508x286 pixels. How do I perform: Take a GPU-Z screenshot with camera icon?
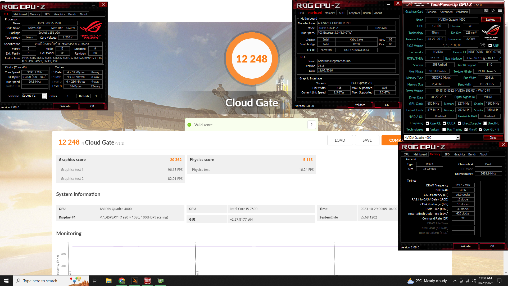(x=486, y=11)
